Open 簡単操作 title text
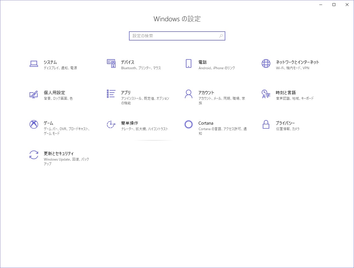 130,123
